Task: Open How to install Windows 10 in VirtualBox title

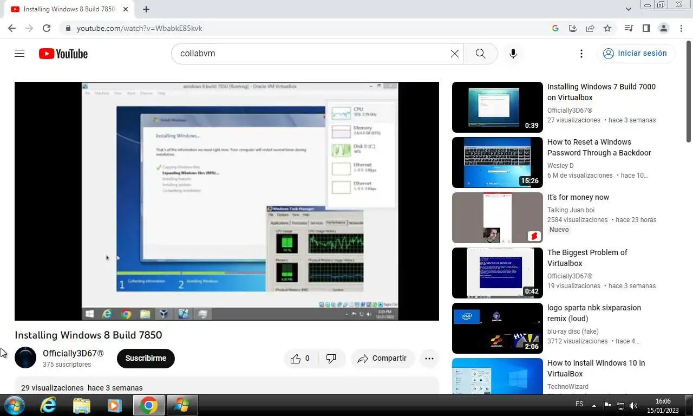Action: (596, 368)
